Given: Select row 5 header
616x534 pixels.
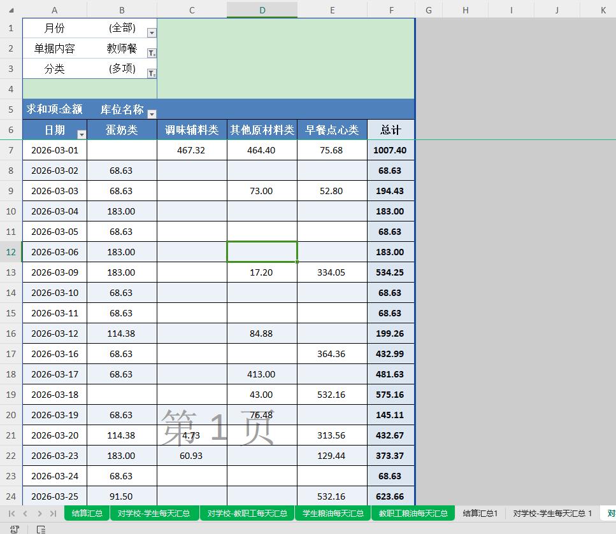Looking at the screenshot, I should [11, 109].
